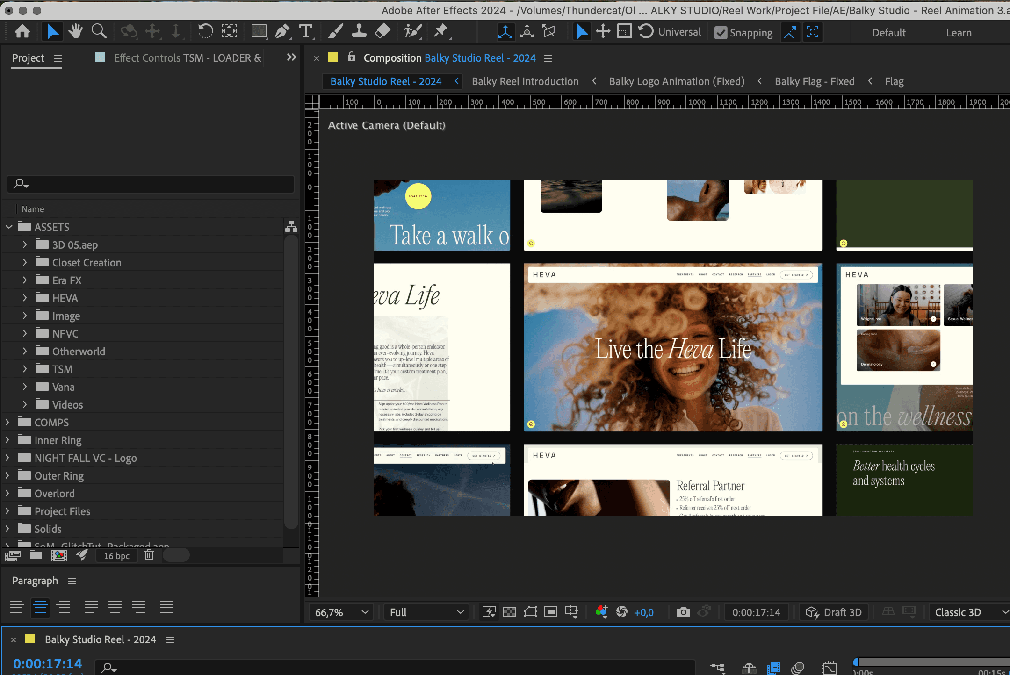Viewport: 1010px width, 675px height.
Task: Create a new folder in Project panel
Action: pos(36,555)
